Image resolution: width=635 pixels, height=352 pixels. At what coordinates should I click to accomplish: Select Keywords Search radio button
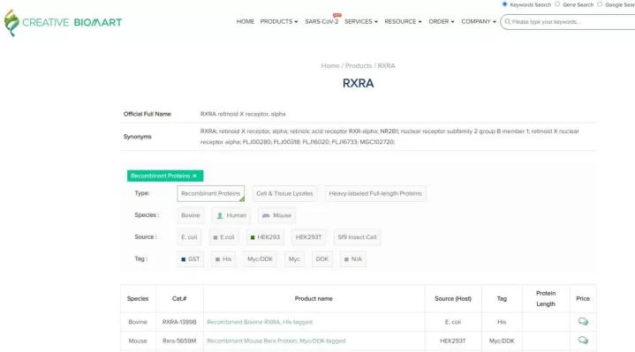504,4
